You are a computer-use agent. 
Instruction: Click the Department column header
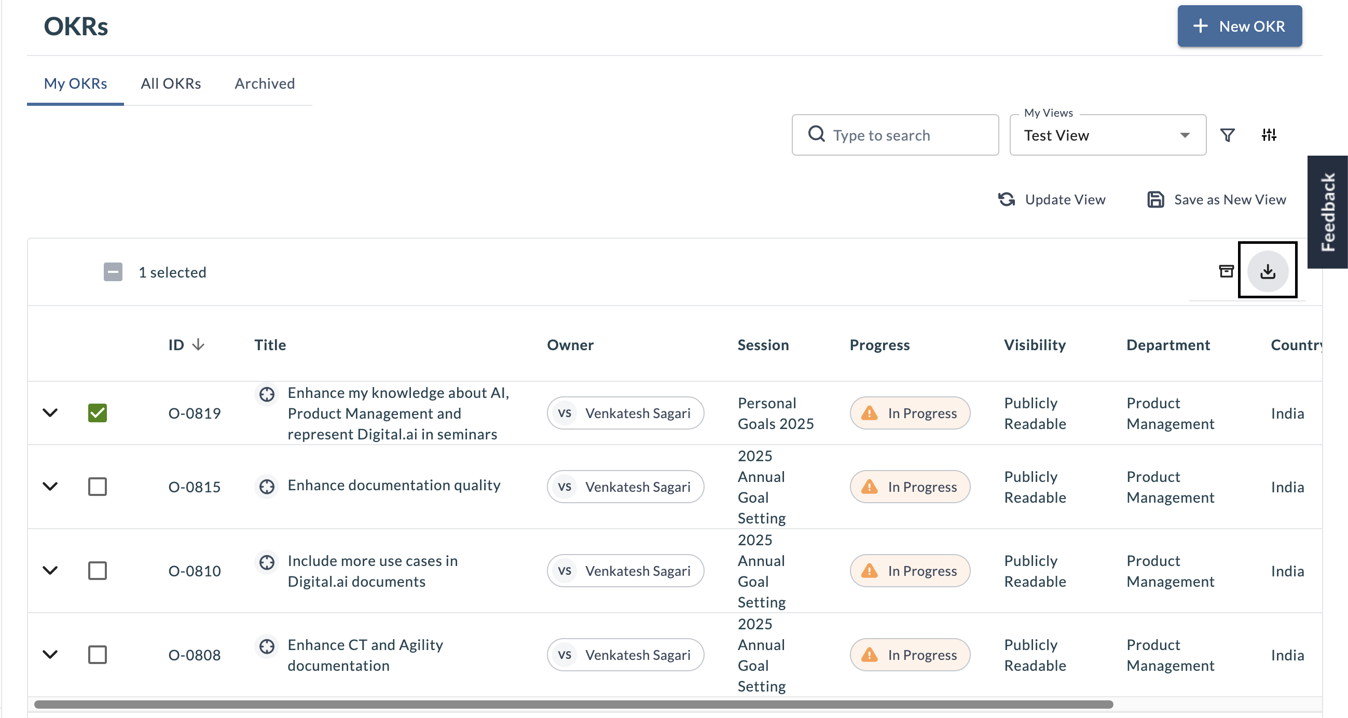1168,346
